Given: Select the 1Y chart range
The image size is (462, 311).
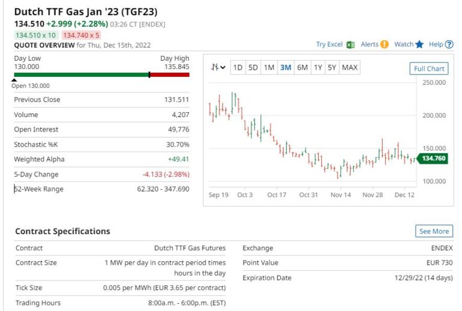Looking at the screenshot, I should 318,67.
